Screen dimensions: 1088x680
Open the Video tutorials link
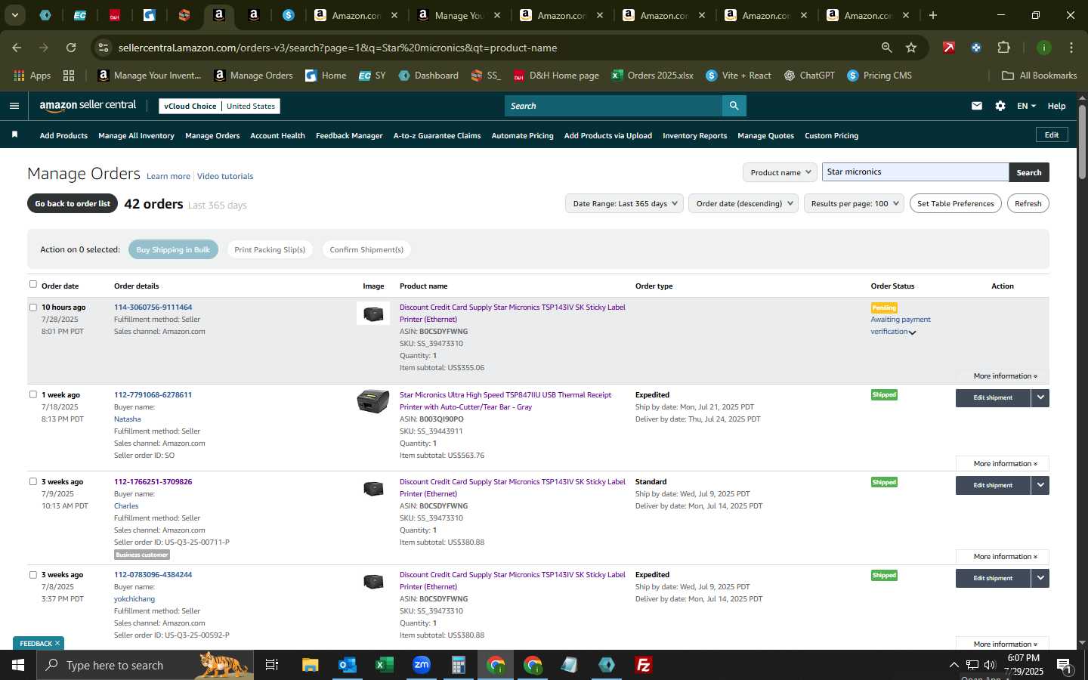coord(225,176)
